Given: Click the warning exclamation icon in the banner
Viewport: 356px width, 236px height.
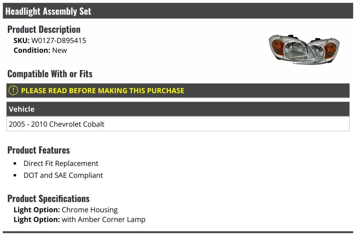Looking at the screenshot, I should tap(13, 91).
